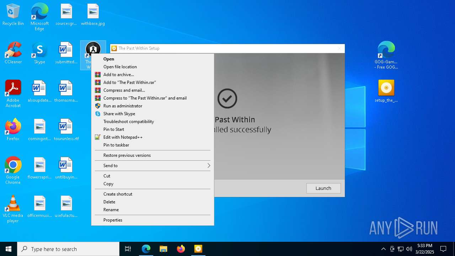Open the notification center
Screen dimensions: 455x256
(443, 249)
